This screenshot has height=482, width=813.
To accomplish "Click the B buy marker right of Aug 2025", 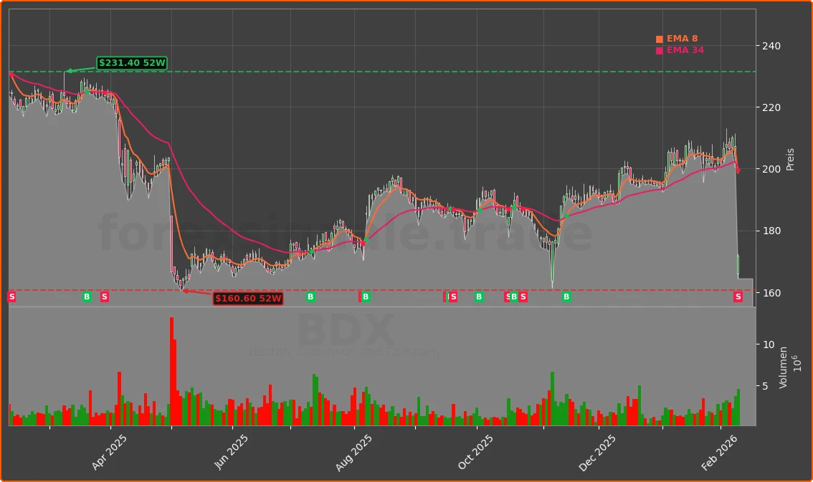I will pos(366,297).
